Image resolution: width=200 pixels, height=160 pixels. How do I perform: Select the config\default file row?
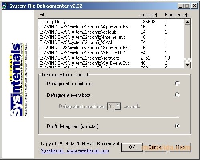111,32
